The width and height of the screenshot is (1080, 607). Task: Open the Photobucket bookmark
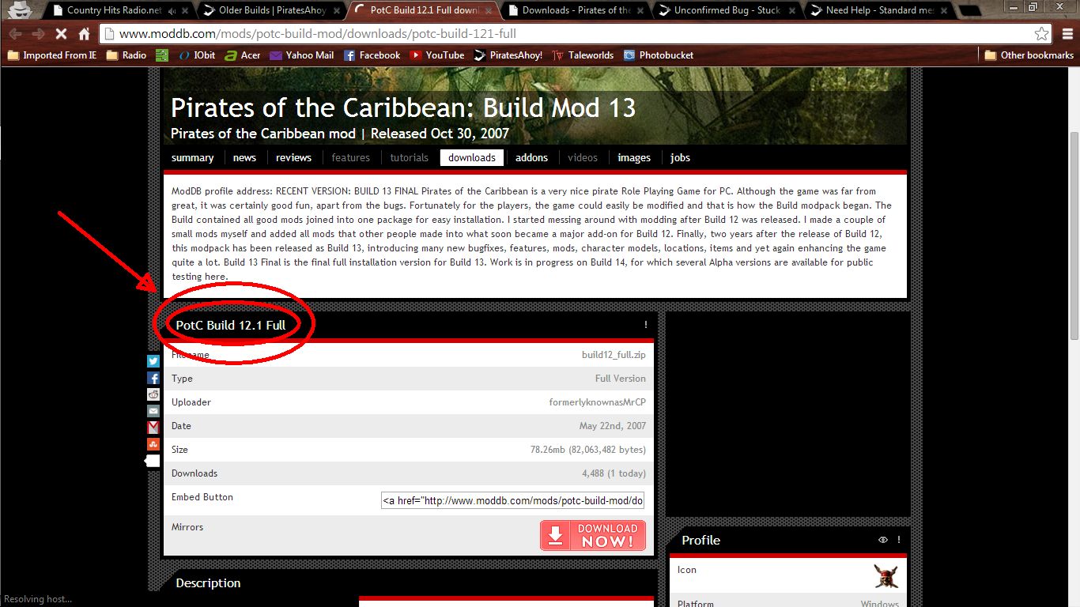(659, 55)
